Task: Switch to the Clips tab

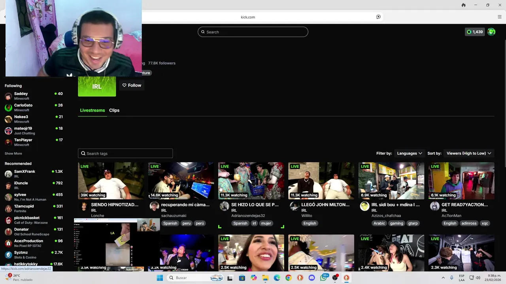Action: [x=114, y=110]
